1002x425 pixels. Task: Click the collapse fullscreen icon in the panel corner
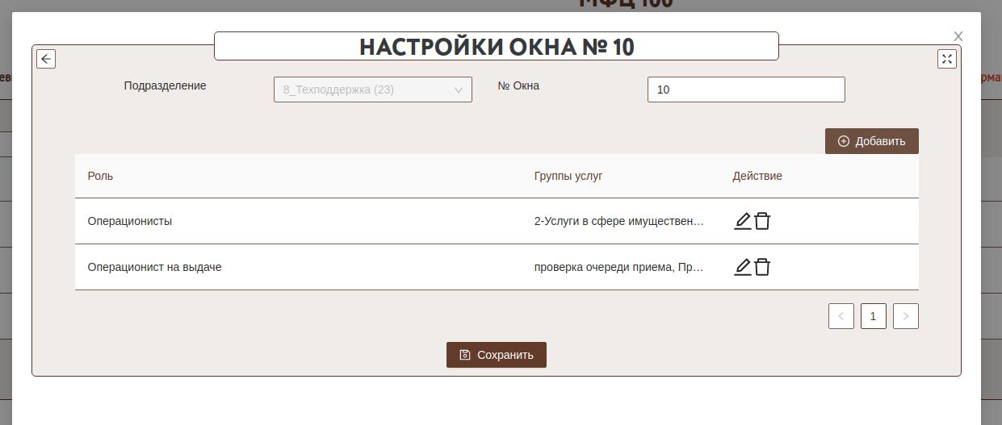point(946,59)
